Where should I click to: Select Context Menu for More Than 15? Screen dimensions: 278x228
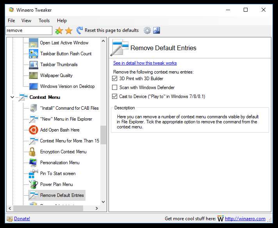click(69, 141)
